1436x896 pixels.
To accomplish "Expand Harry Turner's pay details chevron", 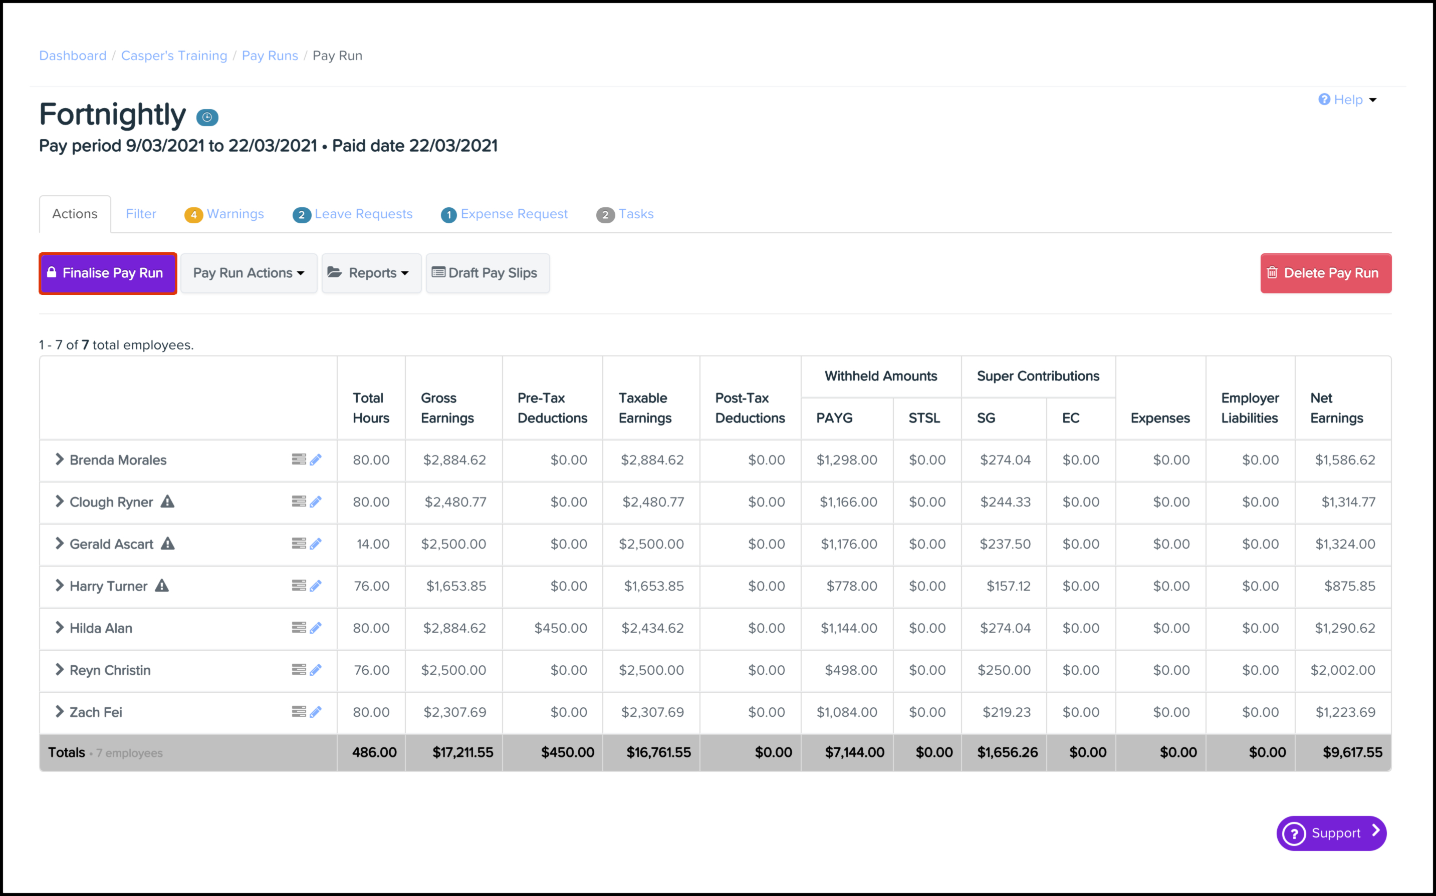I will 59,586.
